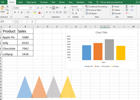
Task: Open the font size 11 dropdown
Action: click(35, 8)
